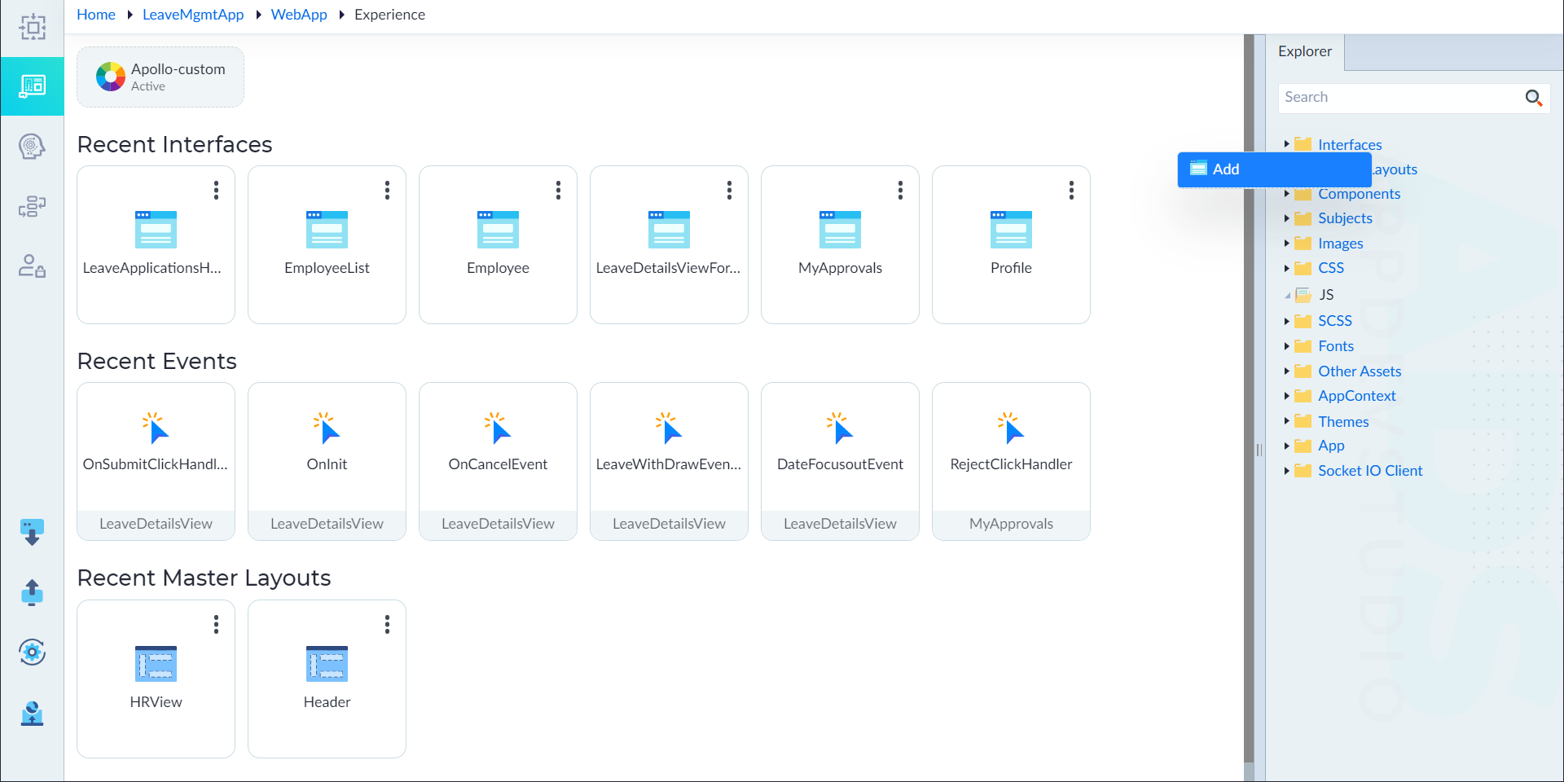The width and height of the screenshot is (1564, 782).
Task: Expand the CSS folder arrow
Action: 1286,268
